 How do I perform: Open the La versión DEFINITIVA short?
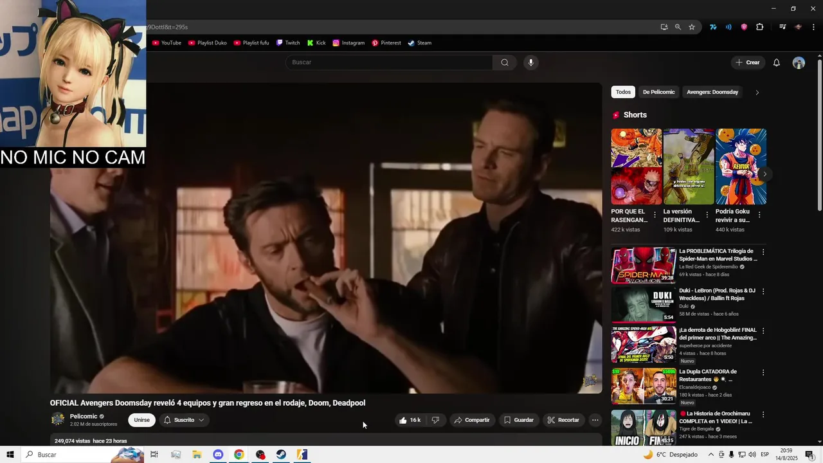pyautogui.click(x=689, y=167)
